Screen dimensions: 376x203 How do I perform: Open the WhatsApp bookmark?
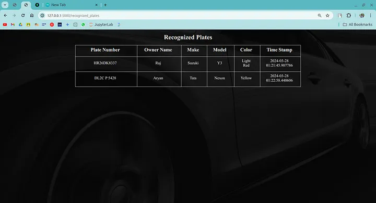83,24
